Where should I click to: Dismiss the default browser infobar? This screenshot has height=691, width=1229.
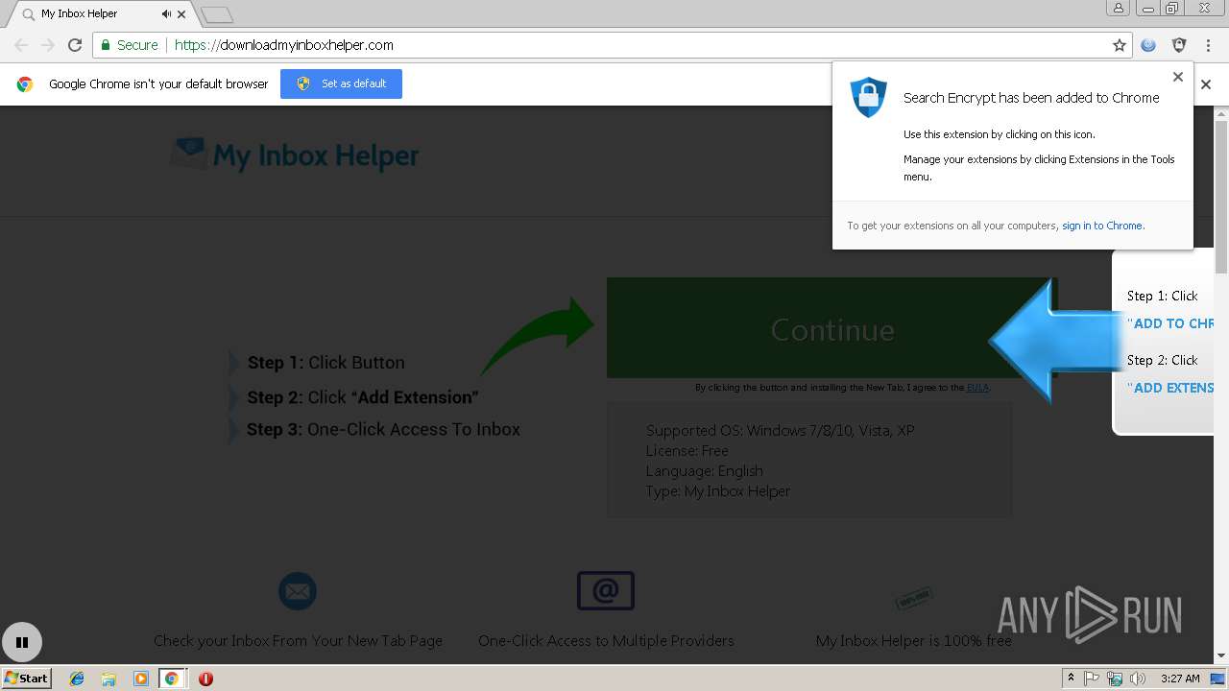point(1206,84)
